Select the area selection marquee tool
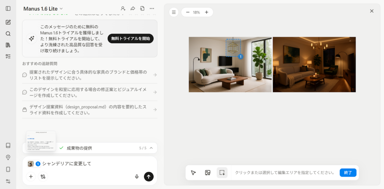384x189 pixels. pyautogui.click(x=222, y=173)
